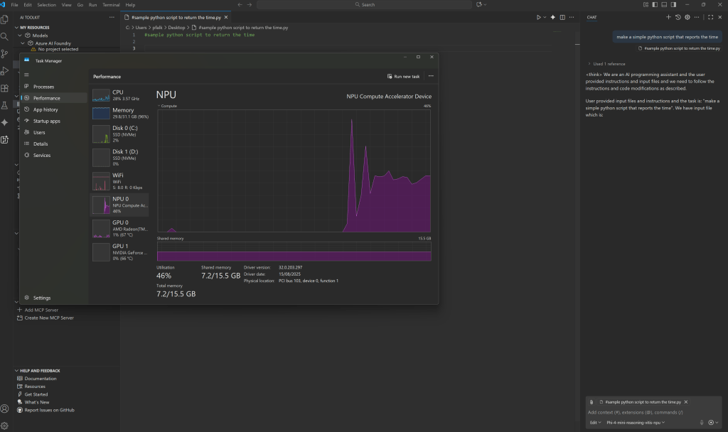Viewport: 728px width, 432px height.
Task: Click the Run new task button
Action: point(403,76)
